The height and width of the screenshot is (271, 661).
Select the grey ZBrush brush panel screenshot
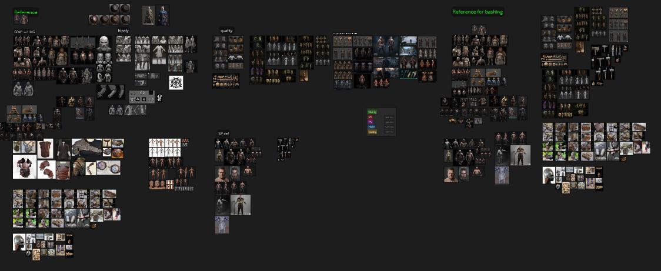tap(142, 96)
